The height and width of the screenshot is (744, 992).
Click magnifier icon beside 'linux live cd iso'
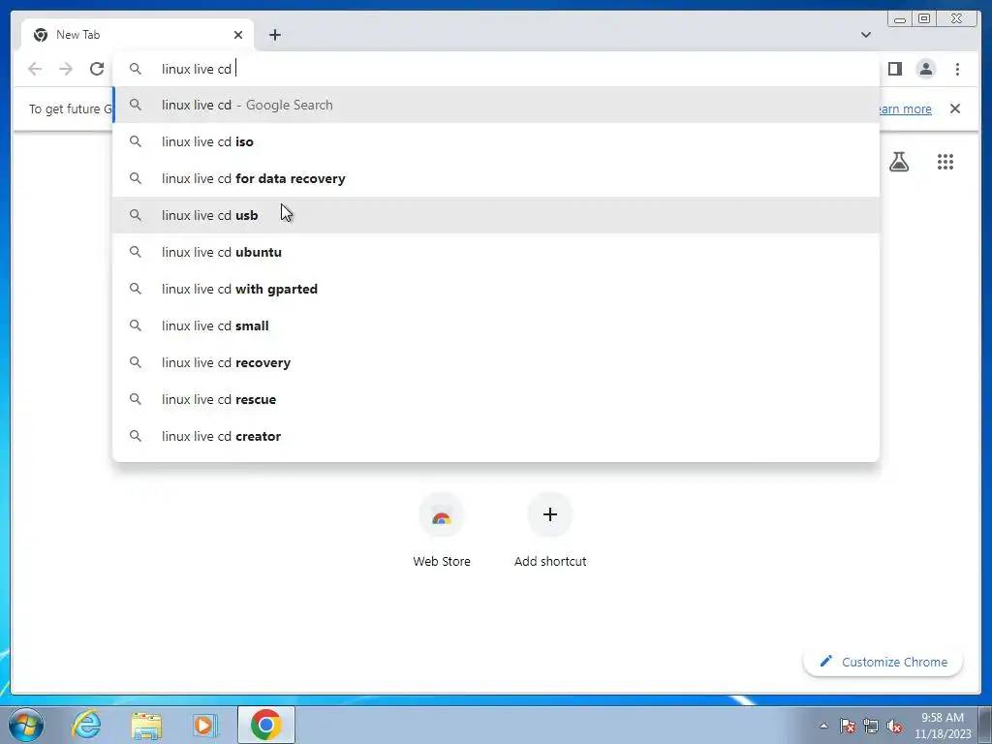point(136,141)
